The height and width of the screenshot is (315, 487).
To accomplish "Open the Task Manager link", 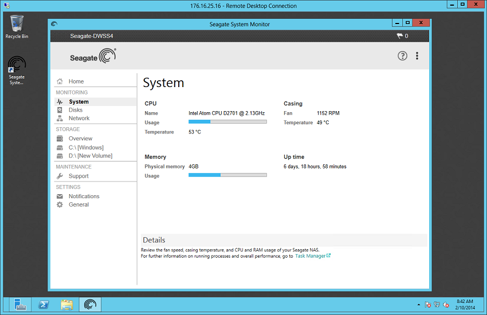I will pyautogui.click(x=312, y=256).
